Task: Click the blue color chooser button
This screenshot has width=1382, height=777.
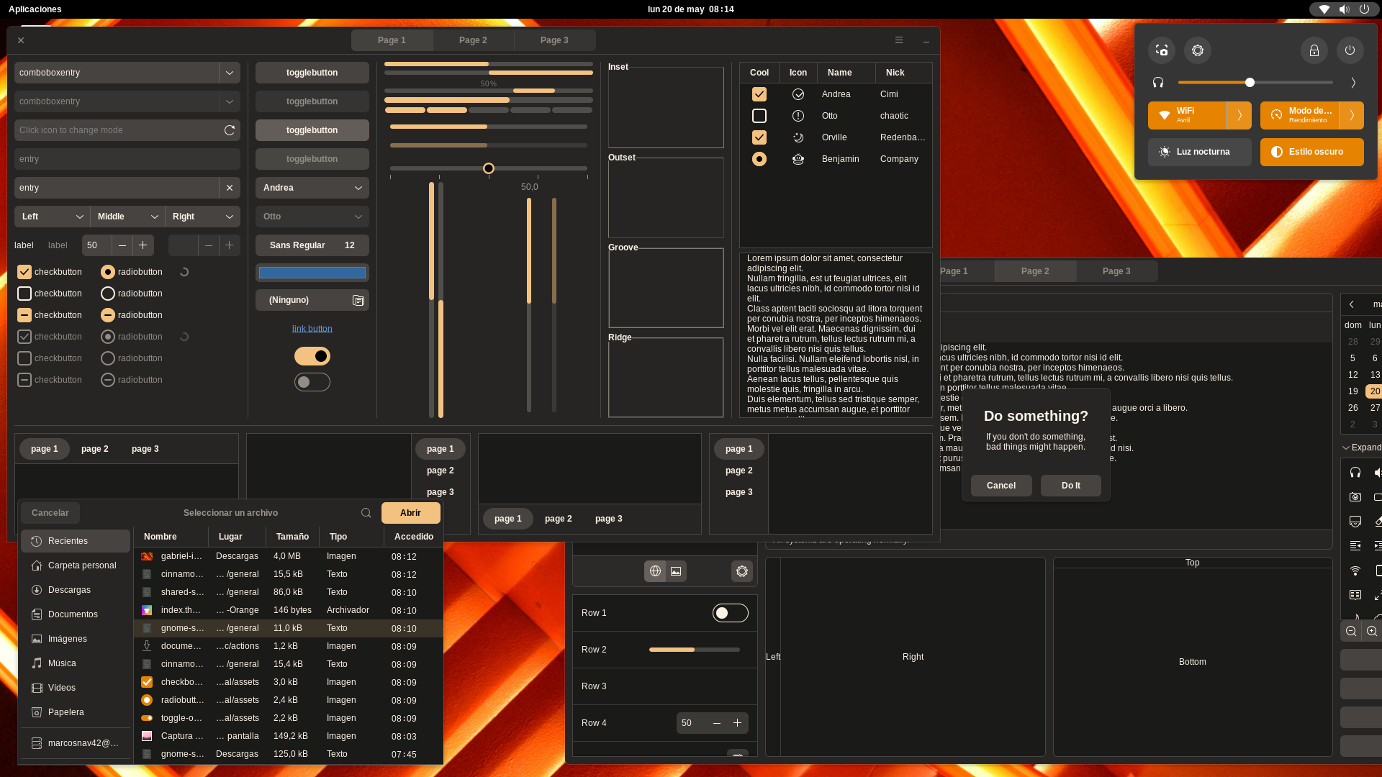Action: (312, 273)
